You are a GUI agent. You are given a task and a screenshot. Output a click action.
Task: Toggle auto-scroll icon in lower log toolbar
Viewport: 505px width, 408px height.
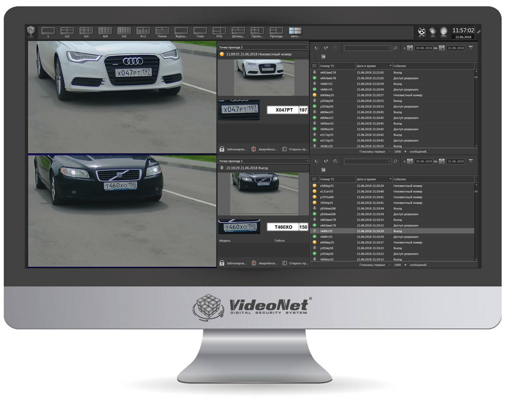(x=326, y=161)
